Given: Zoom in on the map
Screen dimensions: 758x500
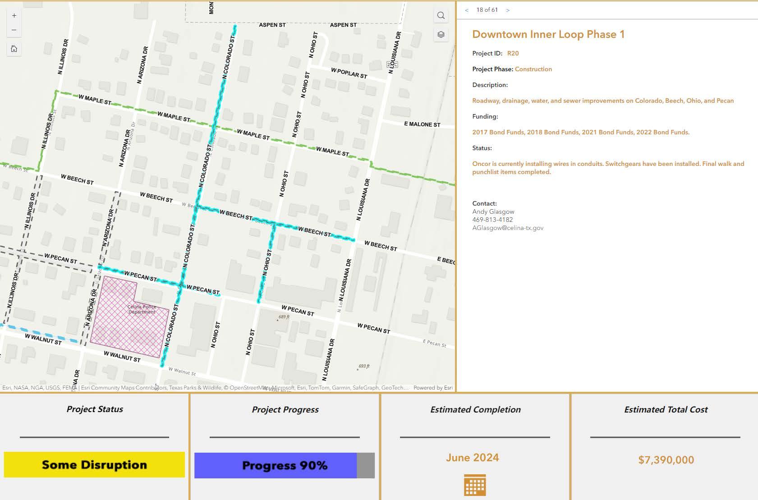Looking at the screenshot, I should pyautogui.click(x=14, y=15).
